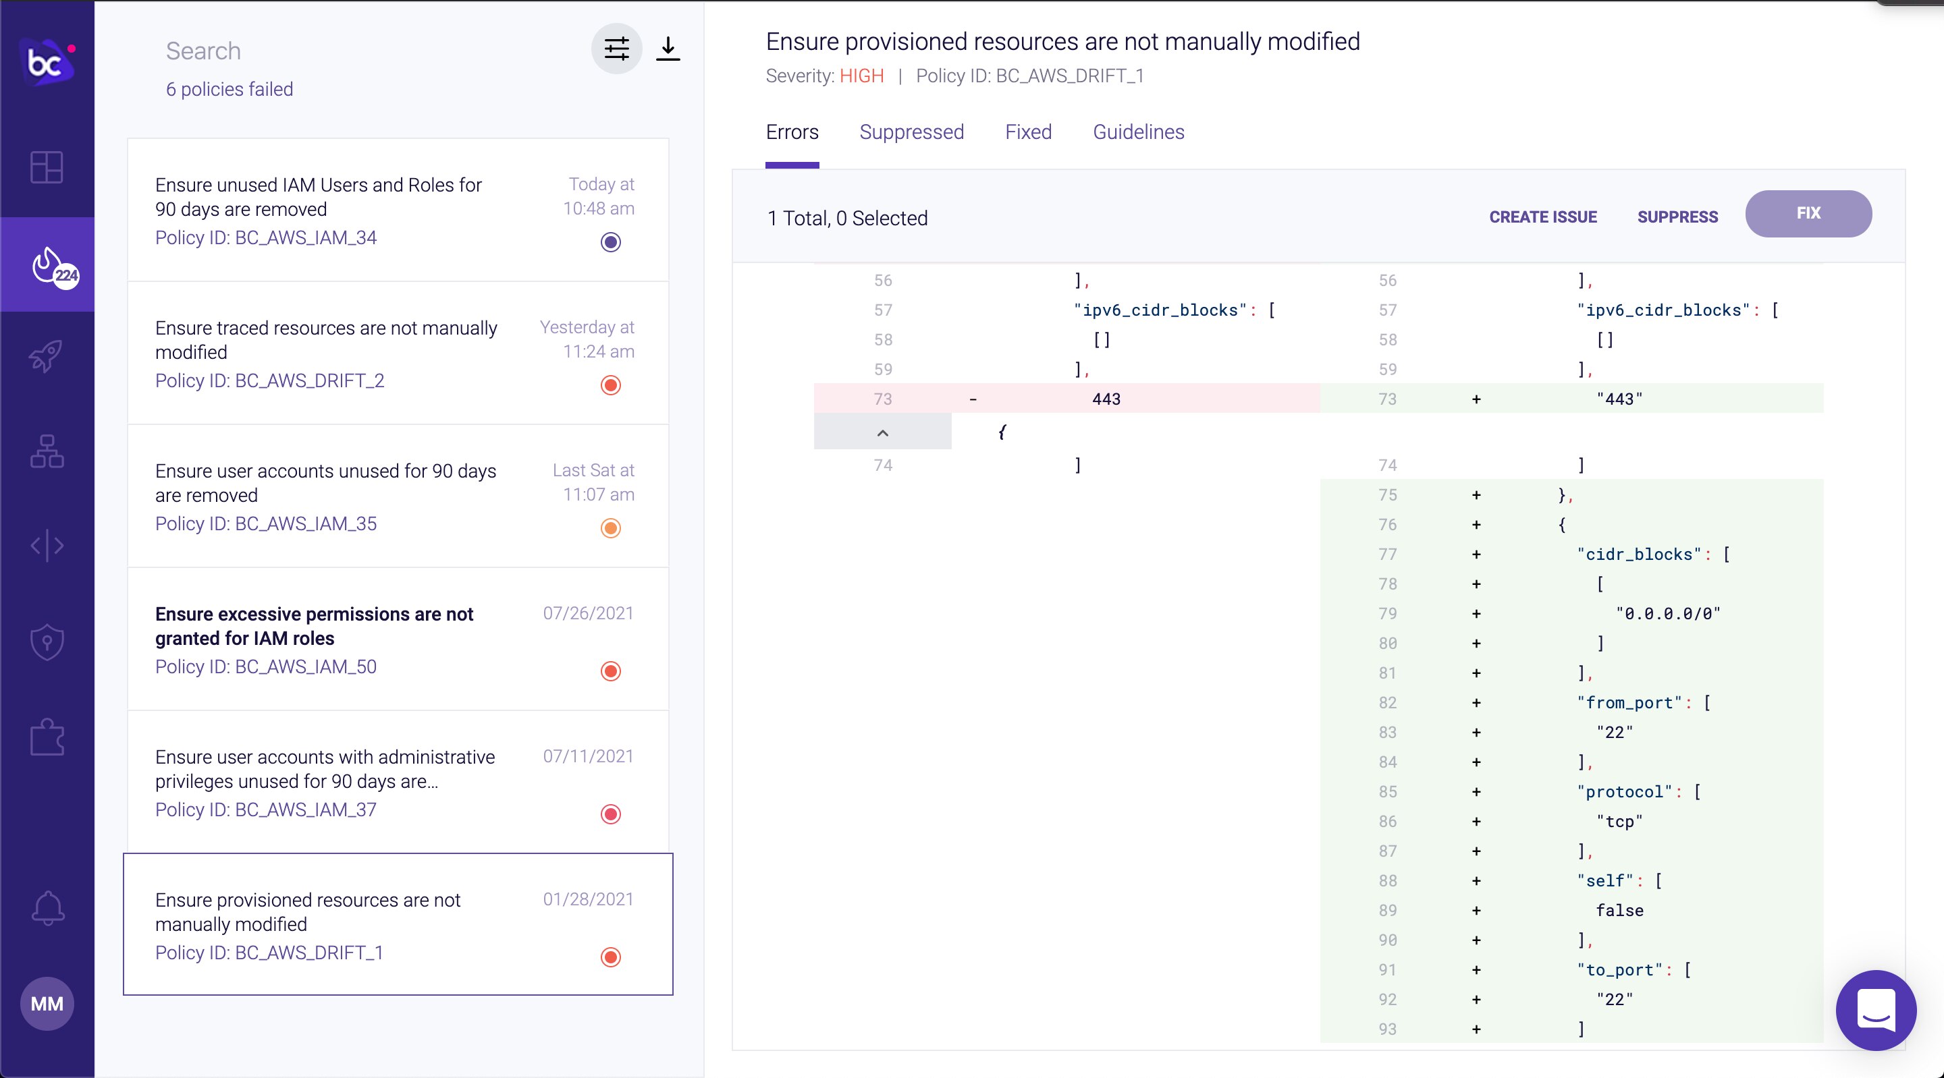Select the code brackets icon in the sidebar
Viewport: 1944px width, 1078px height.
point(47,546)
